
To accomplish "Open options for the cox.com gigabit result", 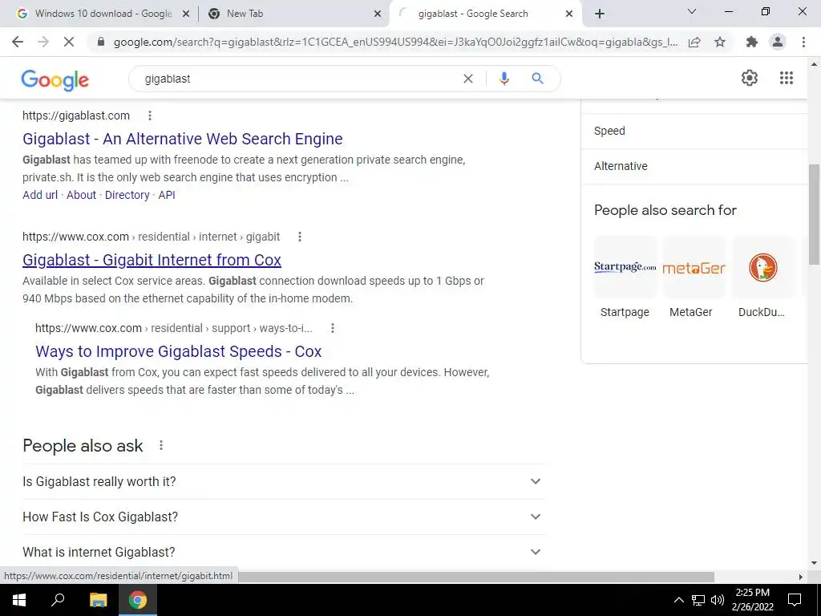I will (300, 237).
